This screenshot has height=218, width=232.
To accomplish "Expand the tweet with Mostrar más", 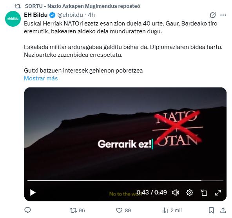I will (x=41, y=78).
